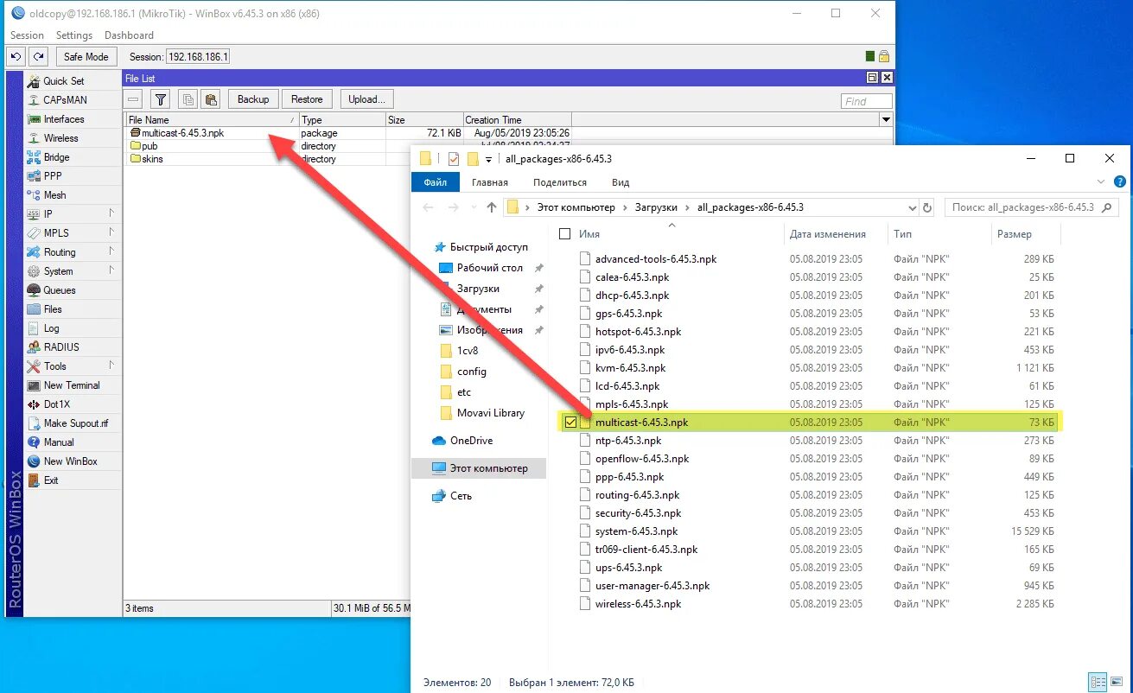Click the Explorer search box

1031,207
